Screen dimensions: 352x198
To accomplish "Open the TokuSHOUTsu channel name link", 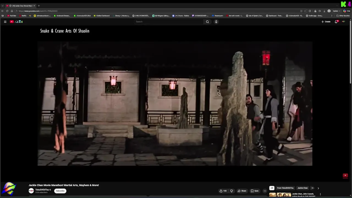I will [42, 190].
